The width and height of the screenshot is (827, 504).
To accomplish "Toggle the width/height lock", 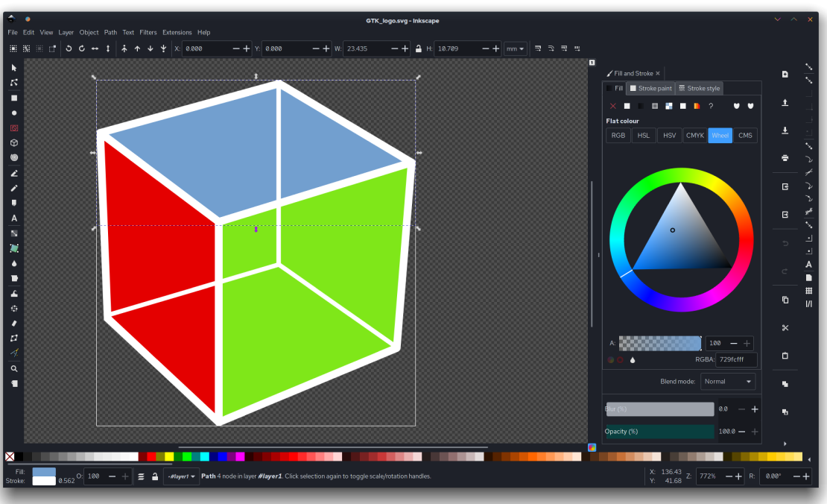I will tap(418, 48).
